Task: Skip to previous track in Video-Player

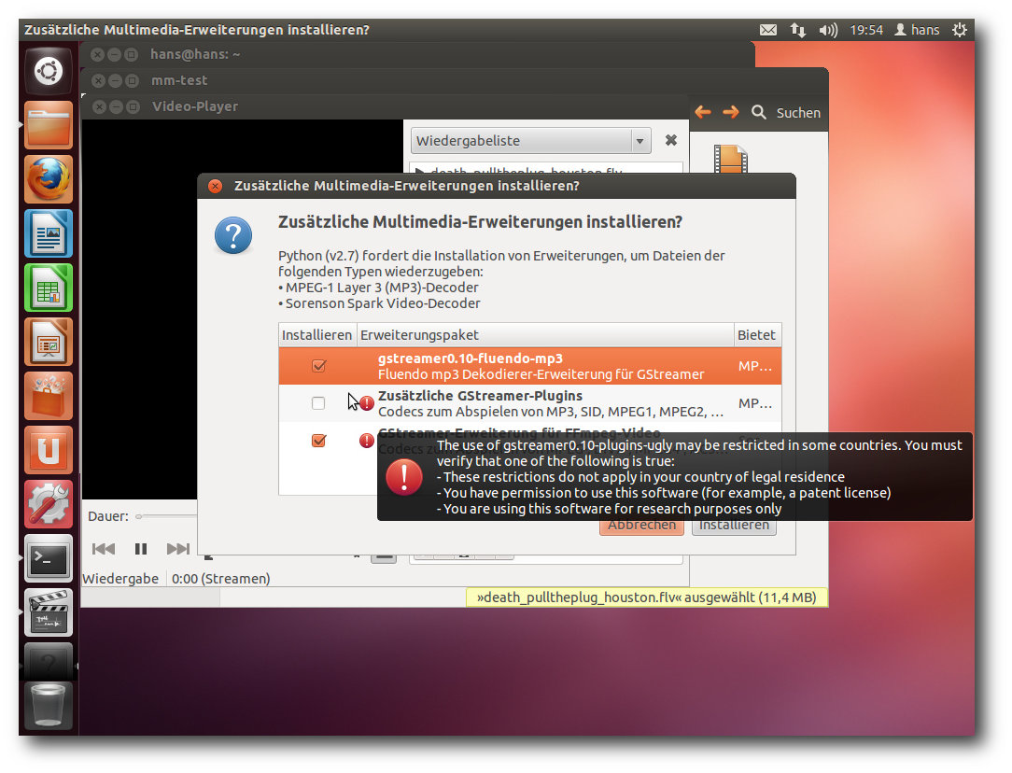Action: [x=104, y=549]
